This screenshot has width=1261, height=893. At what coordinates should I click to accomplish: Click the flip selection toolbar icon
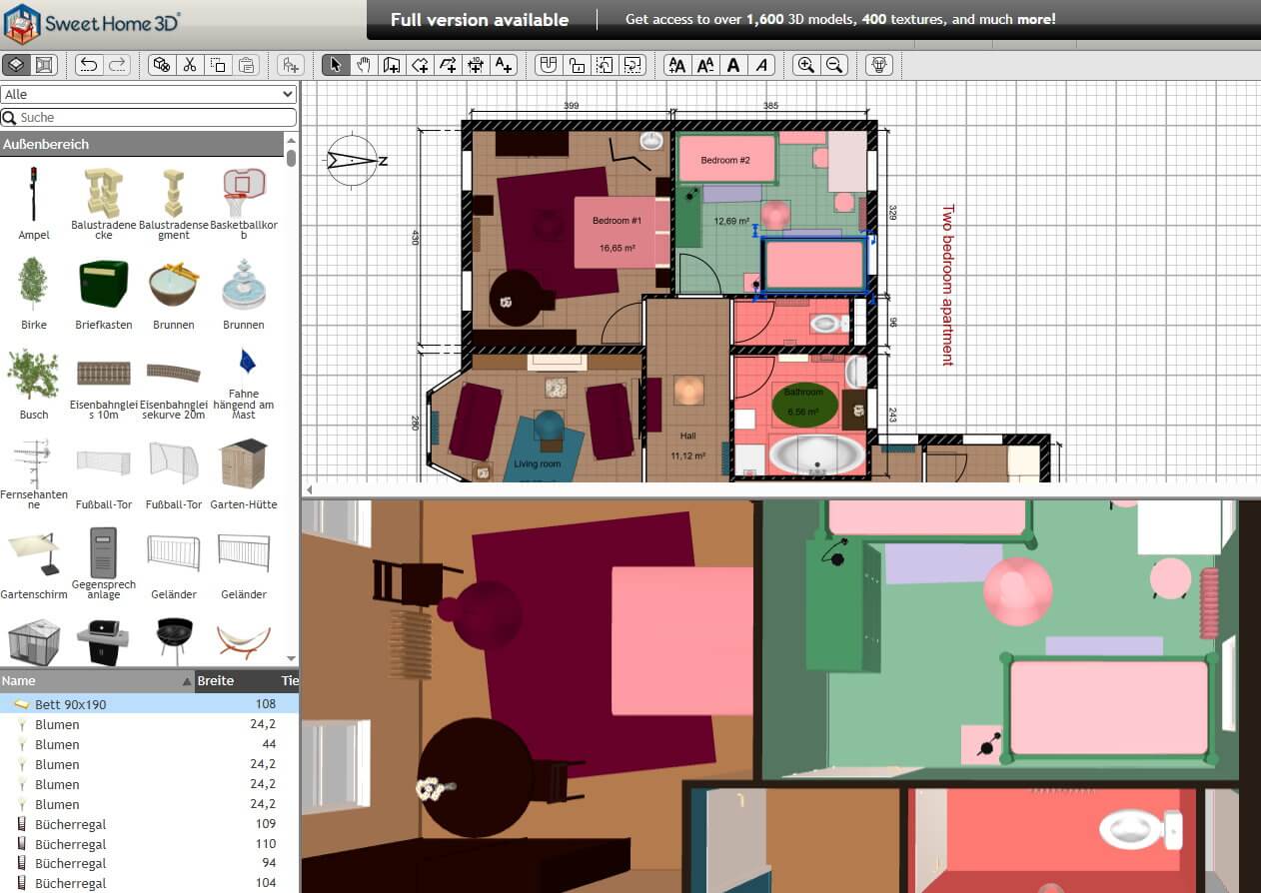click(x=605, y=65)
